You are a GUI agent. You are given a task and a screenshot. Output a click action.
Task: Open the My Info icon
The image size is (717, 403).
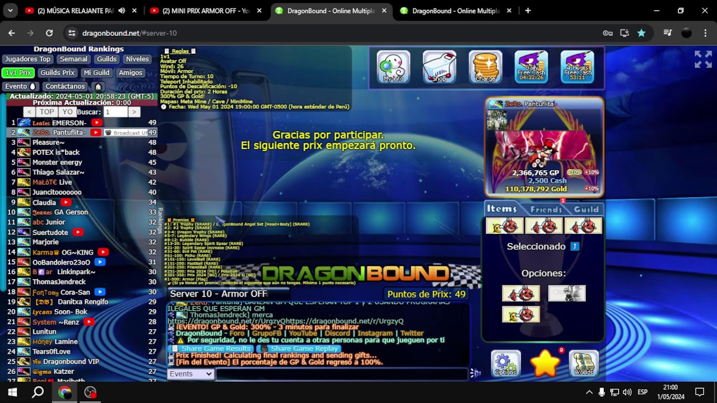pos(393,67)
